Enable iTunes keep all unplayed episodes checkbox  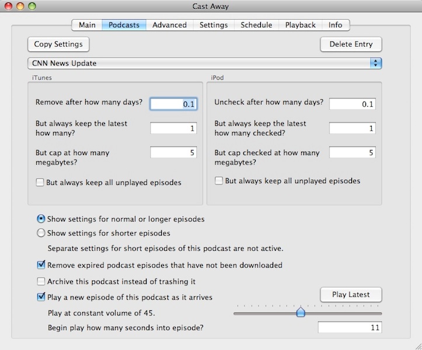pos(40,183)
